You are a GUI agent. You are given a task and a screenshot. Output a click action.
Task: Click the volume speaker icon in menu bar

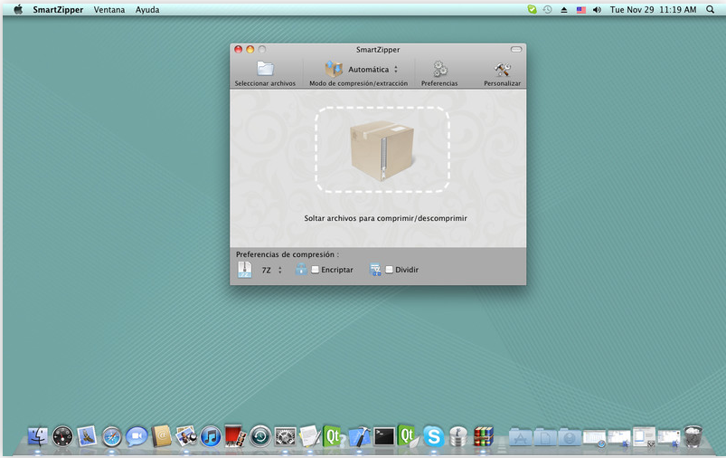click(x=598, y=9)
